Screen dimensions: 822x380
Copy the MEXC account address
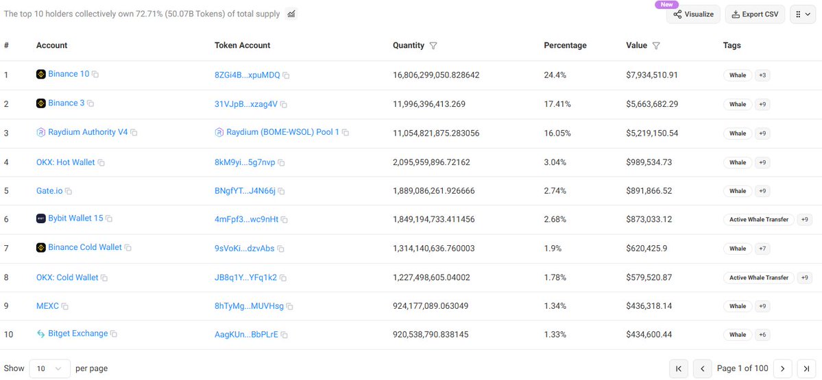[65, 306]
